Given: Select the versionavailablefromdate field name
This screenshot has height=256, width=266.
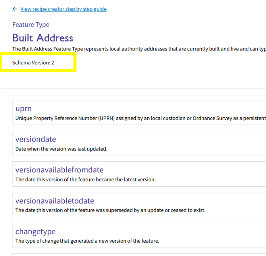Looking at the screenshot, I should (59, 170).
